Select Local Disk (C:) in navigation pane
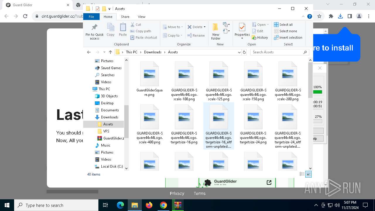The width and height of the screenshot is (375, 211). click(x=109, y=166)
